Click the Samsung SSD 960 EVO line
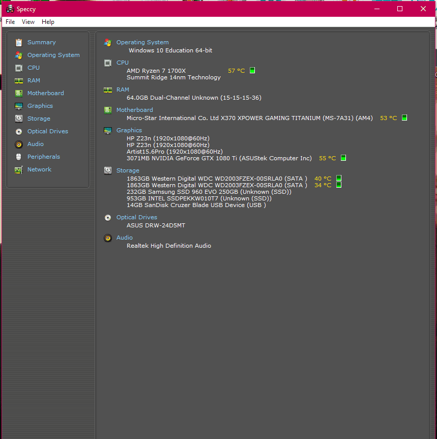The width and height of the screenshot is (437, 439). pos(209,192)
